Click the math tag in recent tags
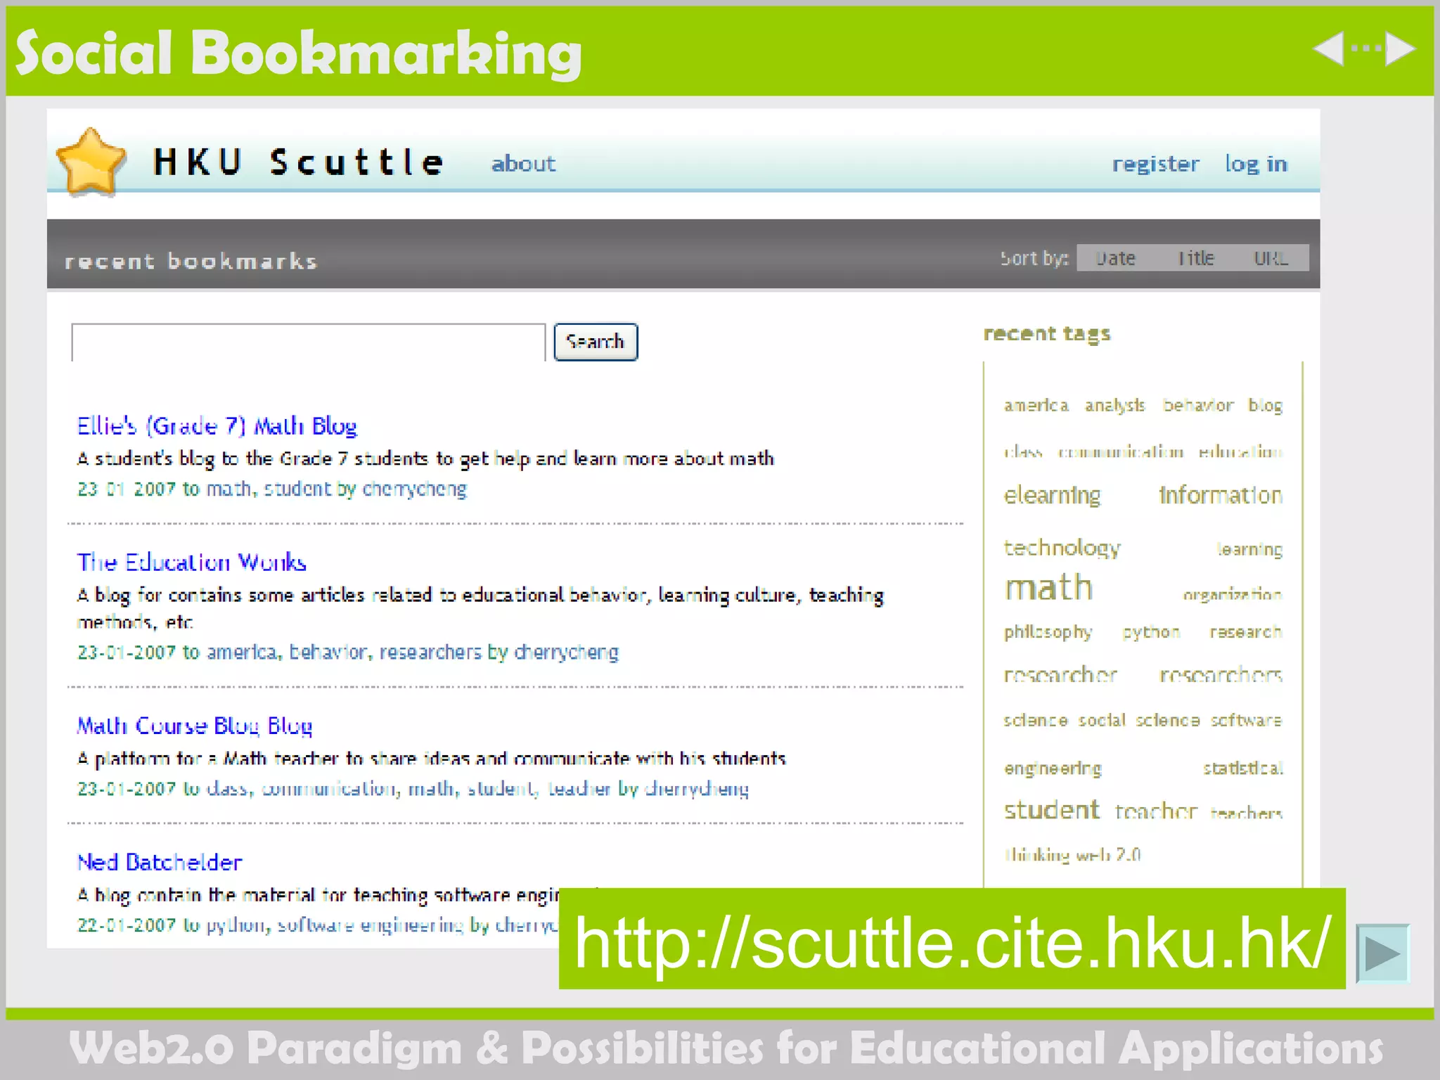This screenshot has height=1080, width=1440. point(1048,587)
